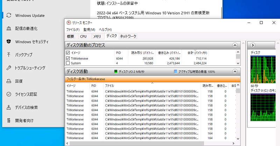Sort by 合計 (バイト/秒) column header
The image size is (280, 146).
point(195,53)
